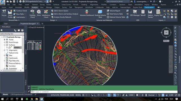Select Corridors in Prospector tree
This screenshot has width=181, height=101.
coord(12,66)
